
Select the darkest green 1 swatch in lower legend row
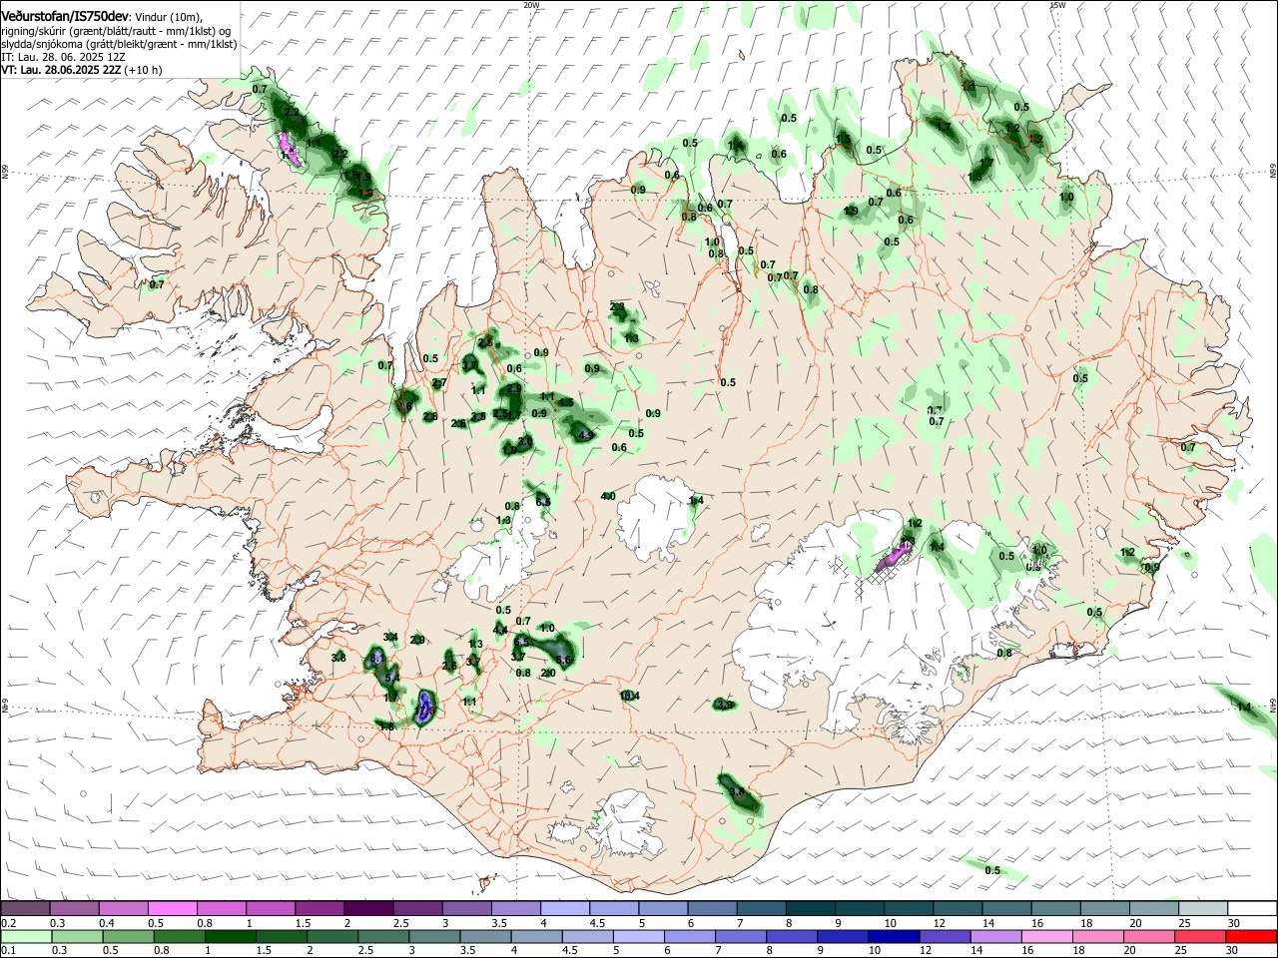(x=230, y=937)
